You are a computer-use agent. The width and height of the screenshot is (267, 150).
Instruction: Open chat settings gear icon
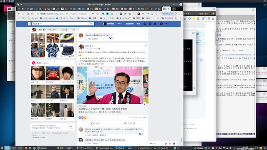[x=174, y=143]
